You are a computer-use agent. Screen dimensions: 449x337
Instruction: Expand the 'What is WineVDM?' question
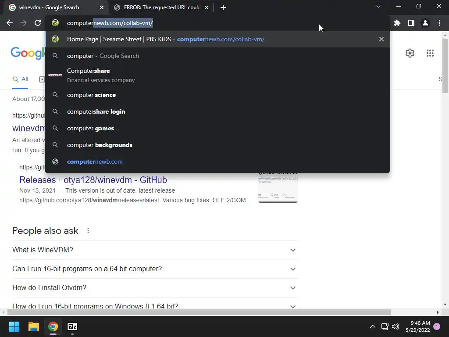[155, 250]
